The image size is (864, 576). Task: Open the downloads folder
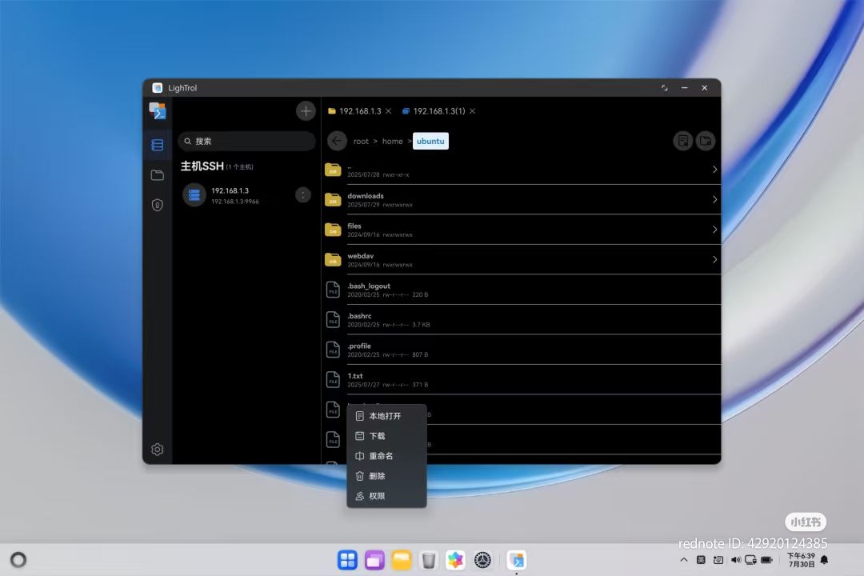tap(522, 199)
